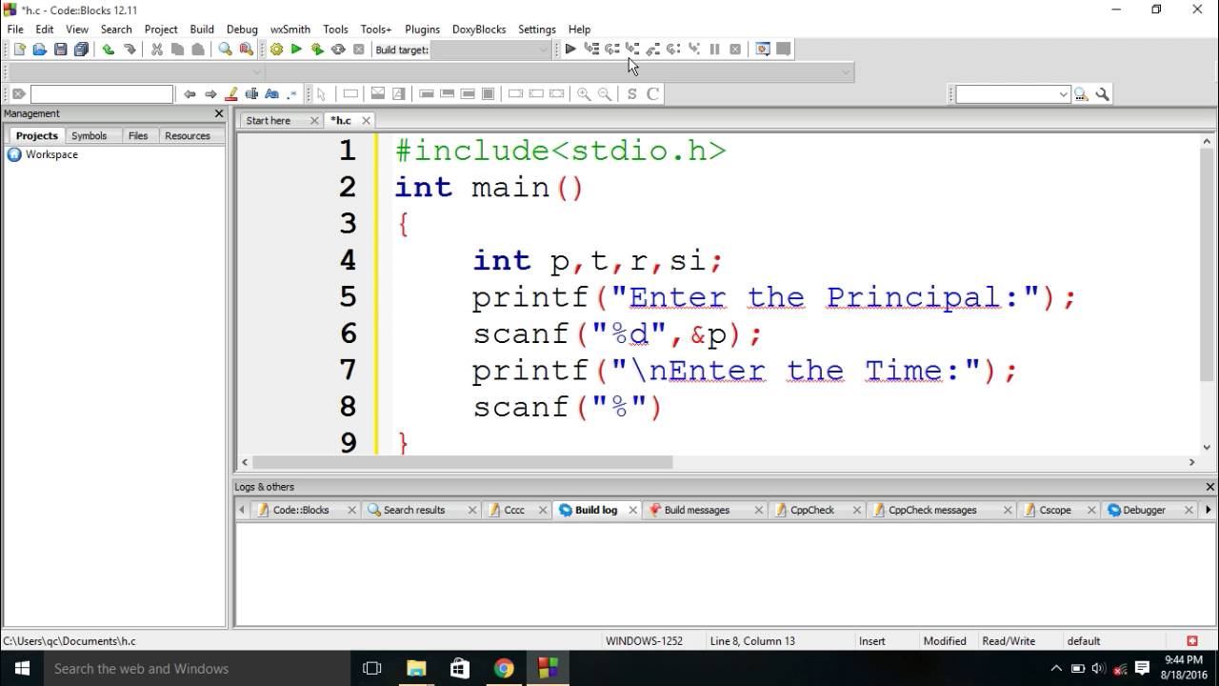The width and height of the screenshot is (1219, 686).
Task: Click the Break debugger pause icon
Action: (x=714, y=50)
